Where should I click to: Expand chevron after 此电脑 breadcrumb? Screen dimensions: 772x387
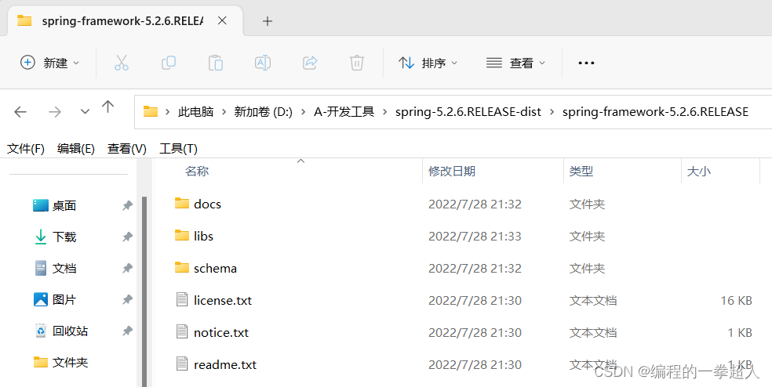click(x=224, y=112)
